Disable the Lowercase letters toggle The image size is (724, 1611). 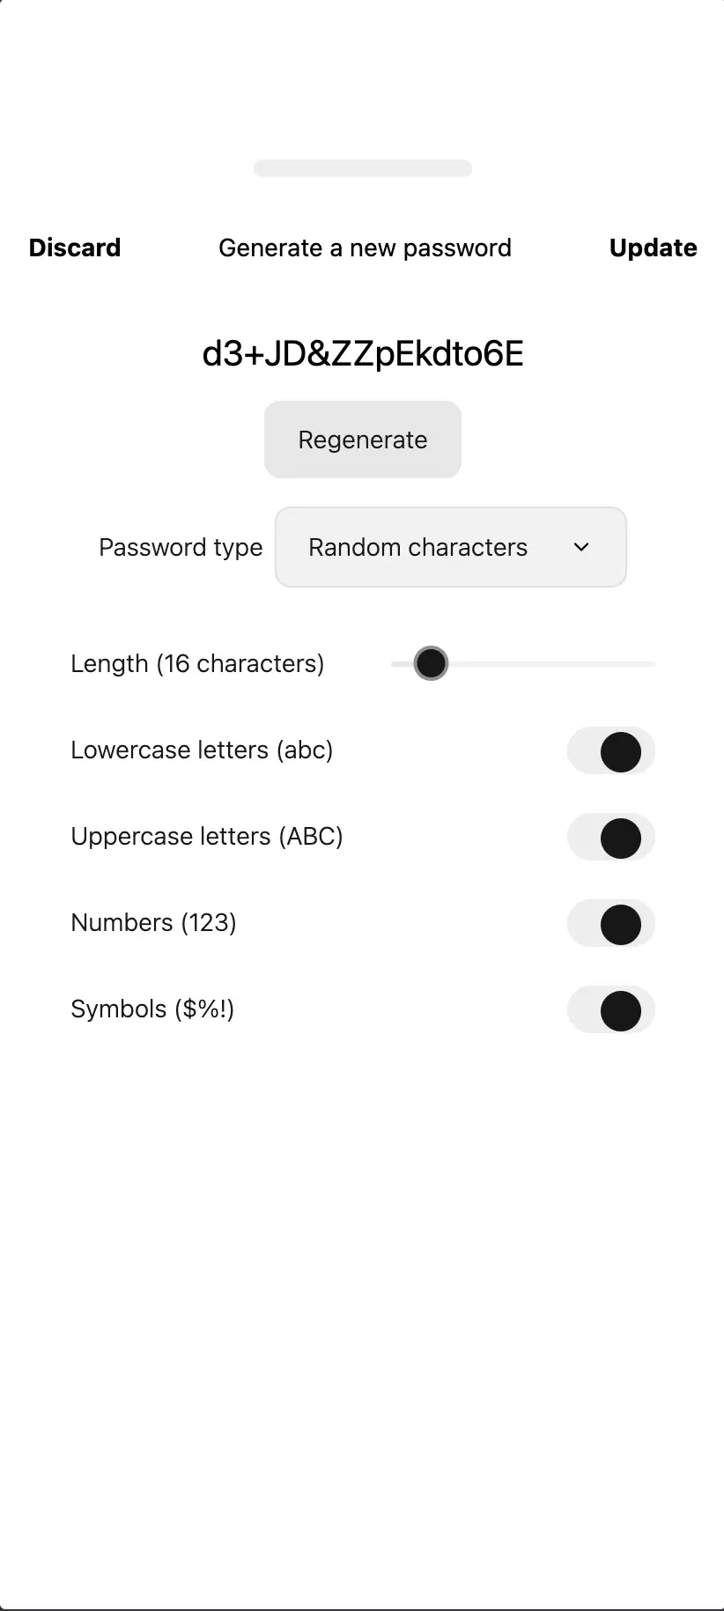pos(611,751)
